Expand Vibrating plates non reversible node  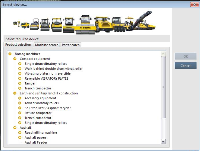click(20, 74)
